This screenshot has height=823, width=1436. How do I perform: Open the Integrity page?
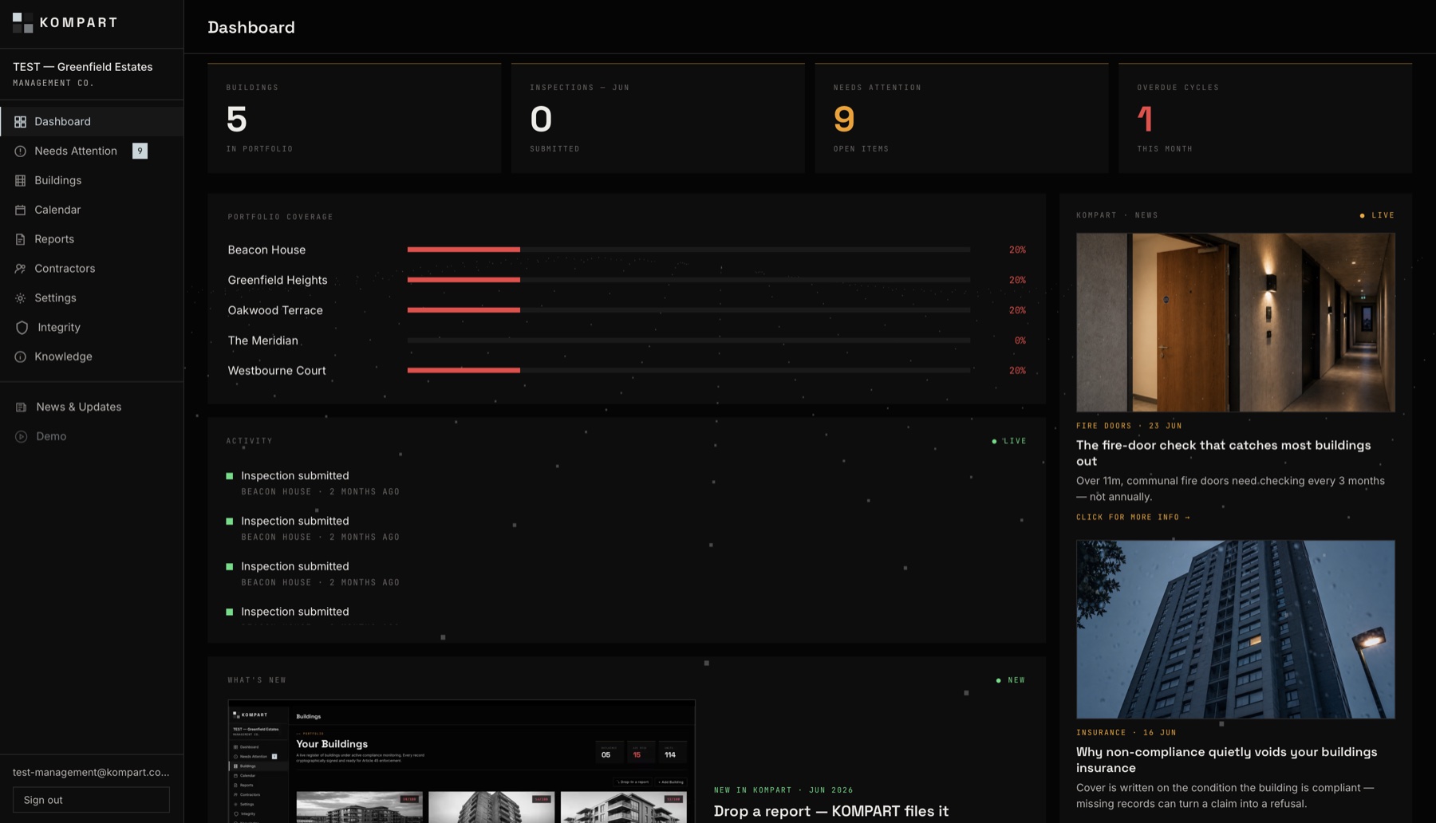point(92,328)
